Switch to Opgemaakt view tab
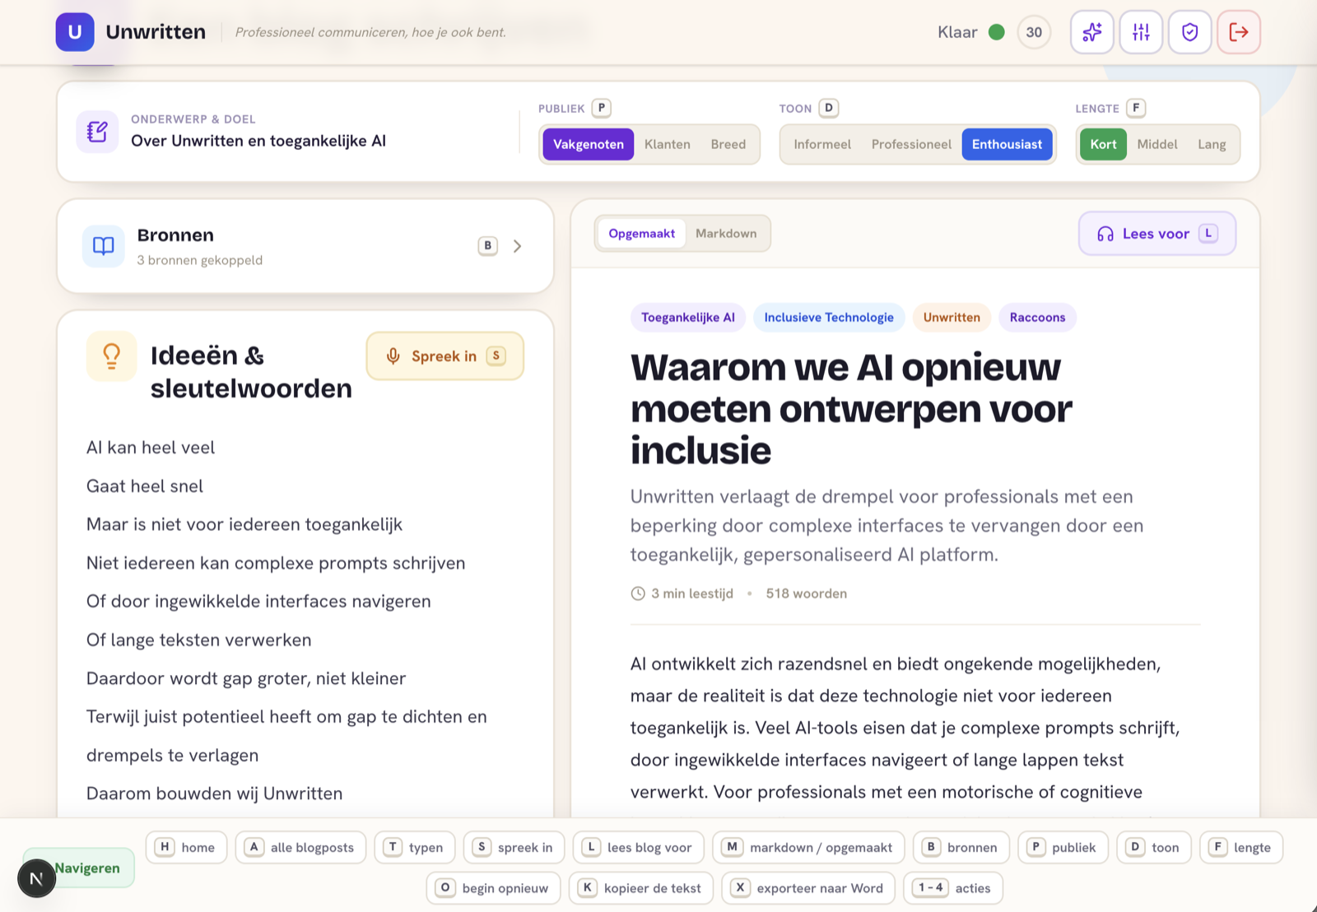 pos(641,234)
